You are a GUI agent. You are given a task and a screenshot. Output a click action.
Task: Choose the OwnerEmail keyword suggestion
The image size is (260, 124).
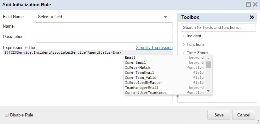coord(164,62)
